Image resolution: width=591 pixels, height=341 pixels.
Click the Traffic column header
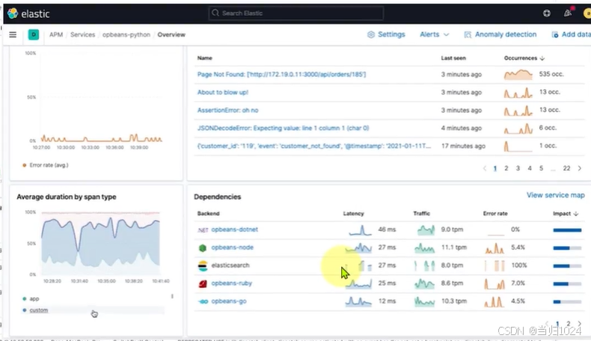(421, 214)
